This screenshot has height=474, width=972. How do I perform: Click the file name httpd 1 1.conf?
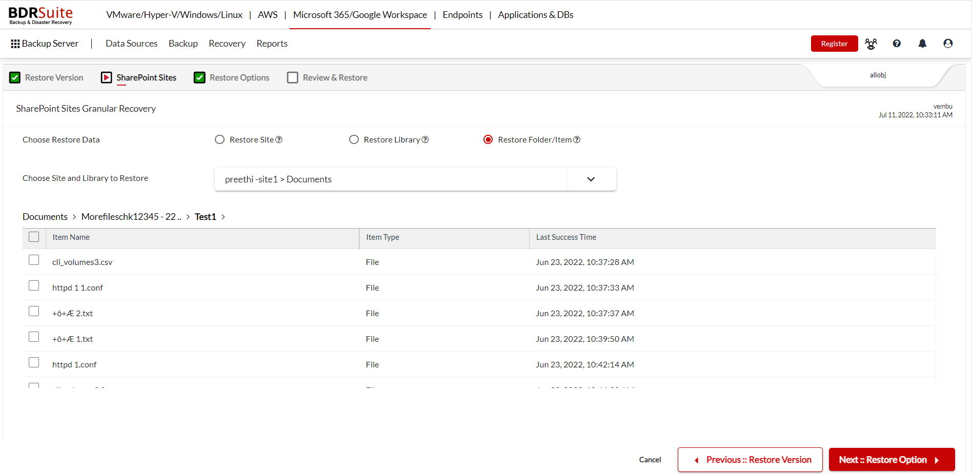(77, 288)
